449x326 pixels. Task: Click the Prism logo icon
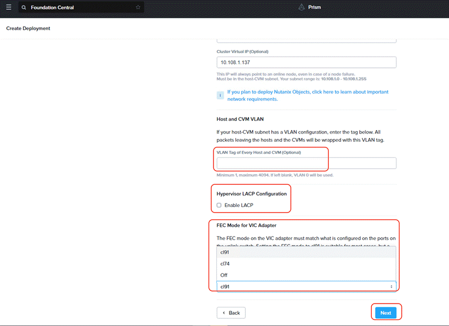[x=301, y=7]
